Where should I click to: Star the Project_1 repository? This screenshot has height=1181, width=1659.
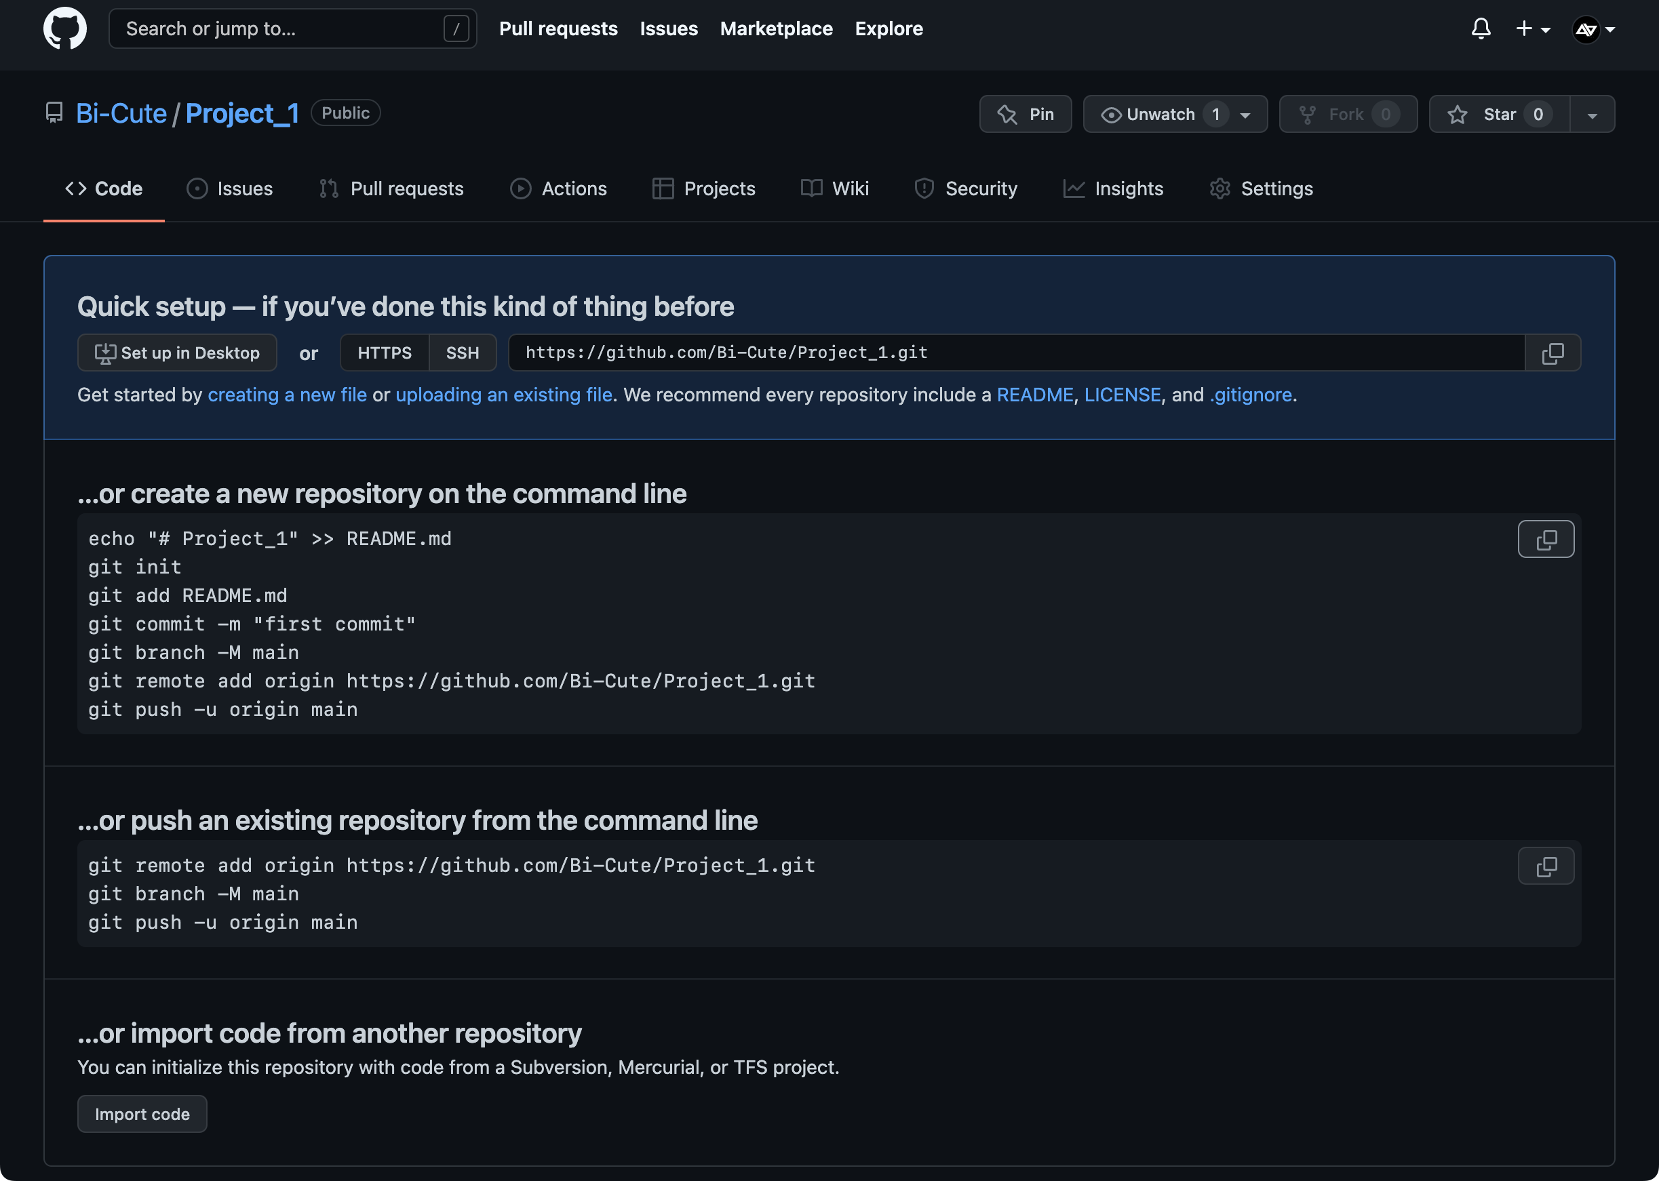[1498, 114]
